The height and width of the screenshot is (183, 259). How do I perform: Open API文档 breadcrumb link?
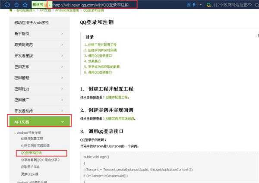tap(45, 10)
